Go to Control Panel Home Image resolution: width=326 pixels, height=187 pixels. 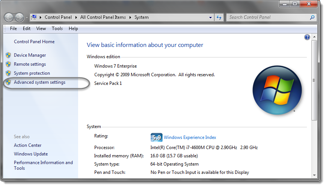point(34,42)
